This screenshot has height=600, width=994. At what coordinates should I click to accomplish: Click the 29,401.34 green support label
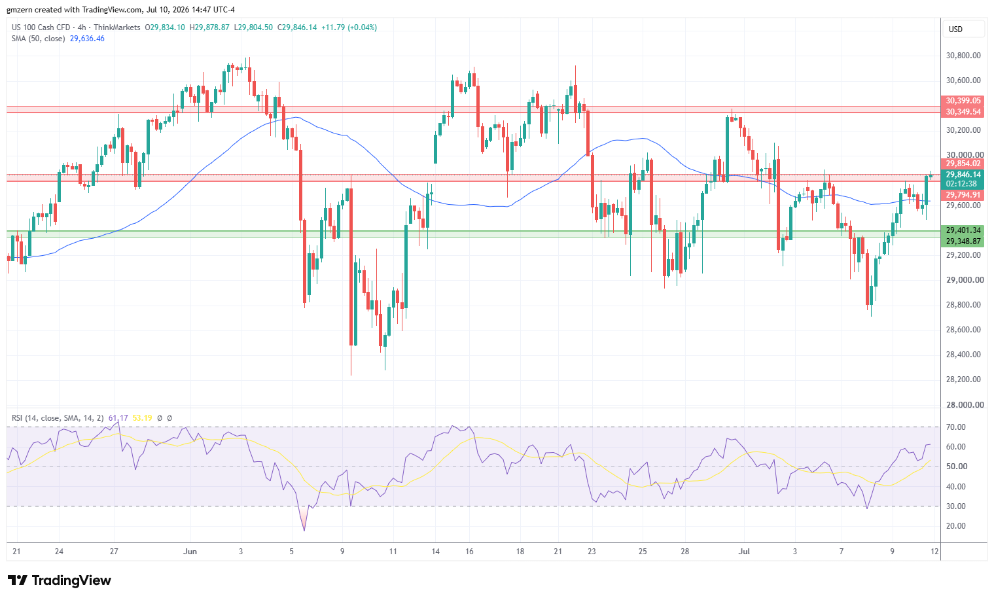[x=963, y=230]
